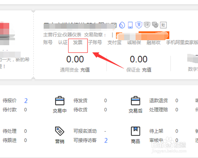The width and height of the screenshot is (198, 158).
Task: Open the 可接待访客 entry
Action: pyautogui.click(x=85, y=140)
